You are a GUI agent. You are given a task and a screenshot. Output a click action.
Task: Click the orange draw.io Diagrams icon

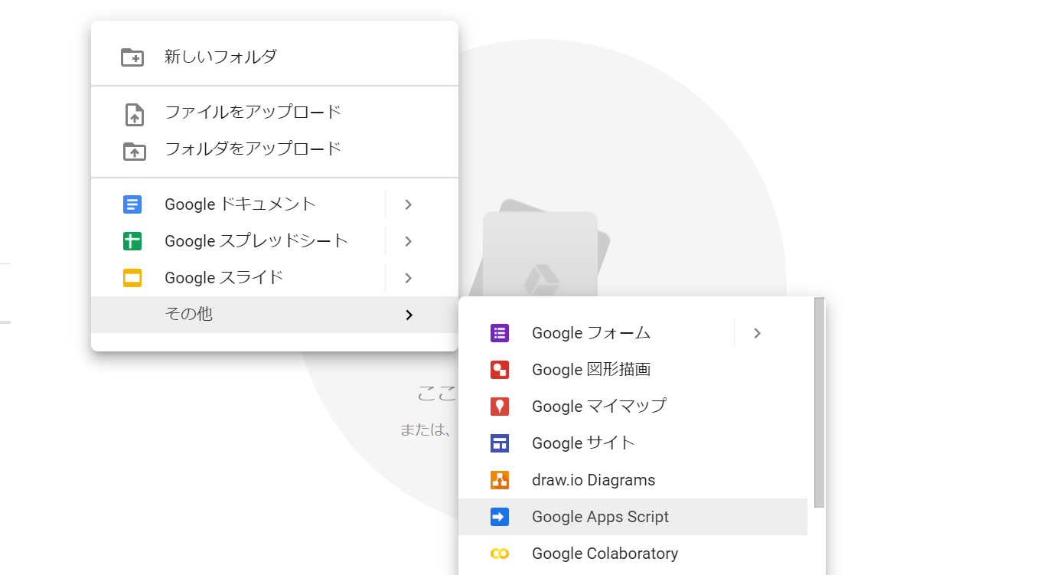(500, 480)
